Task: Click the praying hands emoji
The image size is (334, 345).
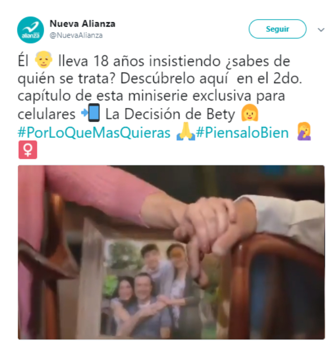Action: (186, 131)
